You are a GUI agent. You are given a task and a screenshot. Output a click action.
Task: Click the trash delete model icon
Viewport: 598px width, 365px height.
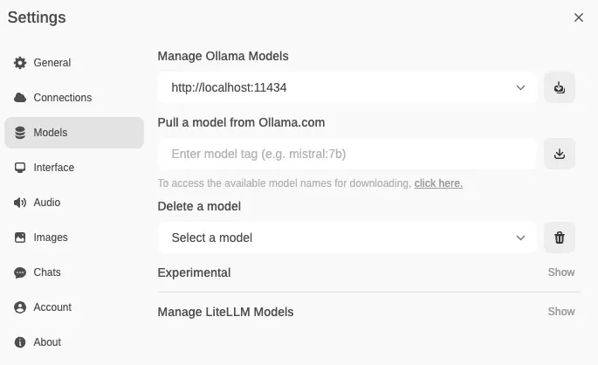(x=560, y=238)
